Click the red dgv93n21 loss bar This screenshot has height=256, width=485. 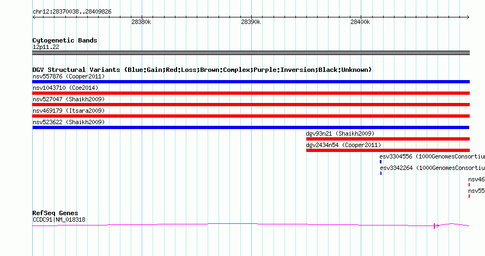(388, 139)
